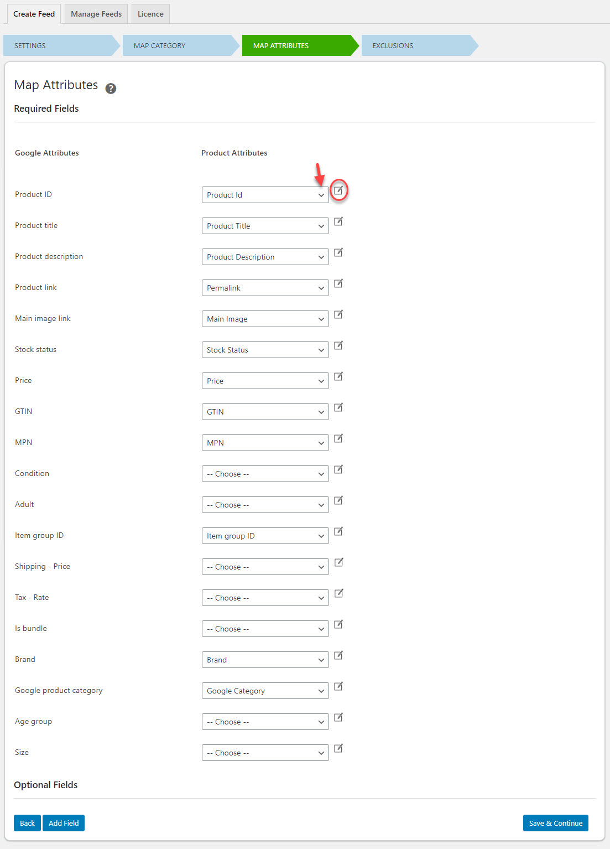Image resolution: width=610 pixels, height=849 pixels.
Task: Click the edit icon for Tax - Rate
Action: click(x=338, y=593)
